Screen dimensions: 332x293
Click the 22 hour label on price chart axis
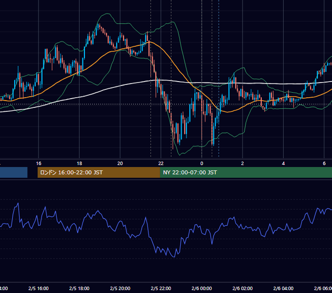(161, 164)
